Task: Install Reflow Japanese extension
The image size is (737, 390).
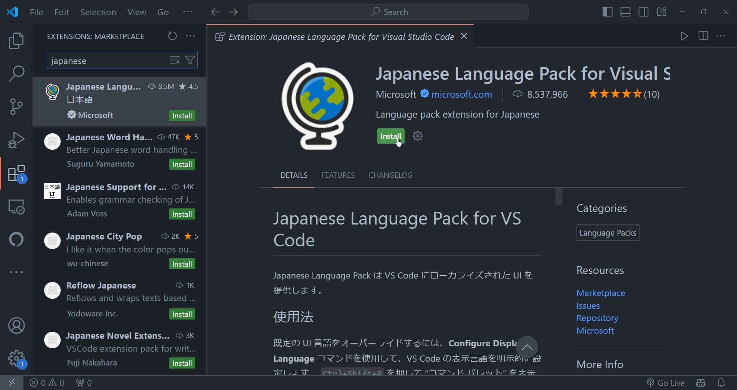Action: [x=182, y=314]
